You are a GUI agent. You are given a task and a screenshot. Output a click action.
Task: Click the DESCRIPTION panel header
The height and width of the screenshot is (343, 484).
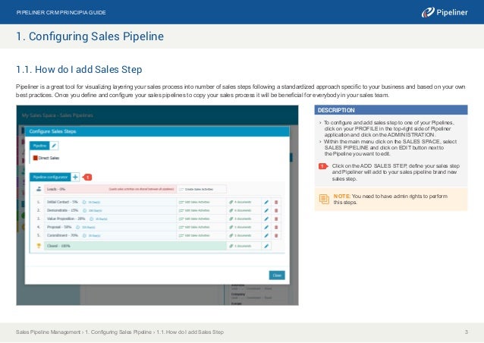pyautogui.click(x=391, y=110)
